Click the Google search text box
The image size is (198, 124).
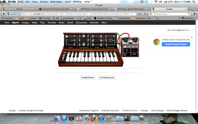[98, 70]
